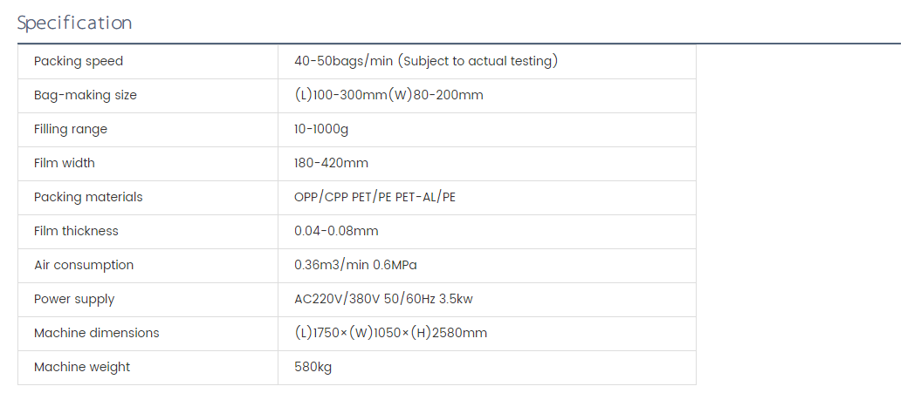Select the Air consumption label
The width and height of the screenshot is (921, 393).
tap(84, 265)
